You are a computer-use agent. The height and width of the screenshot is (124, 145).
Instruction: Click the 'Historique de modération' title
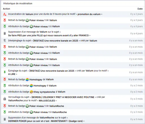coord(18,3)
